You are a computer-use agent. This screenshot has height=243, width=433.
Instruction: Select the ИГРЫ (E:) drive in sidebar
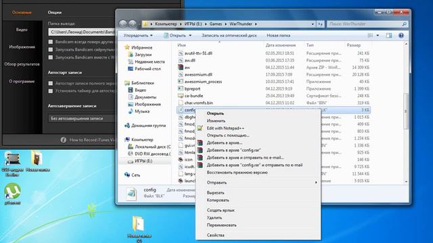(143, 161)
